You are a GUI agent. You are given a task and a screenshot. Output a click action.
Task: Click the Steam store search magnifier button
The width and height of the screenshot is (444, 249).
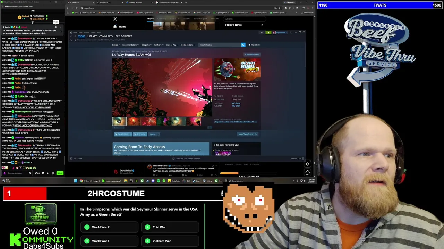[x=243, y=45]
